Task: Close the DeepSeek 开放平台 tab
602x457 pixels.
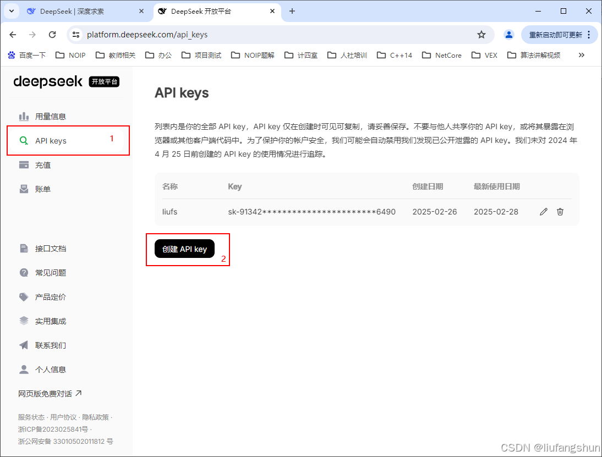Action: 272,11
